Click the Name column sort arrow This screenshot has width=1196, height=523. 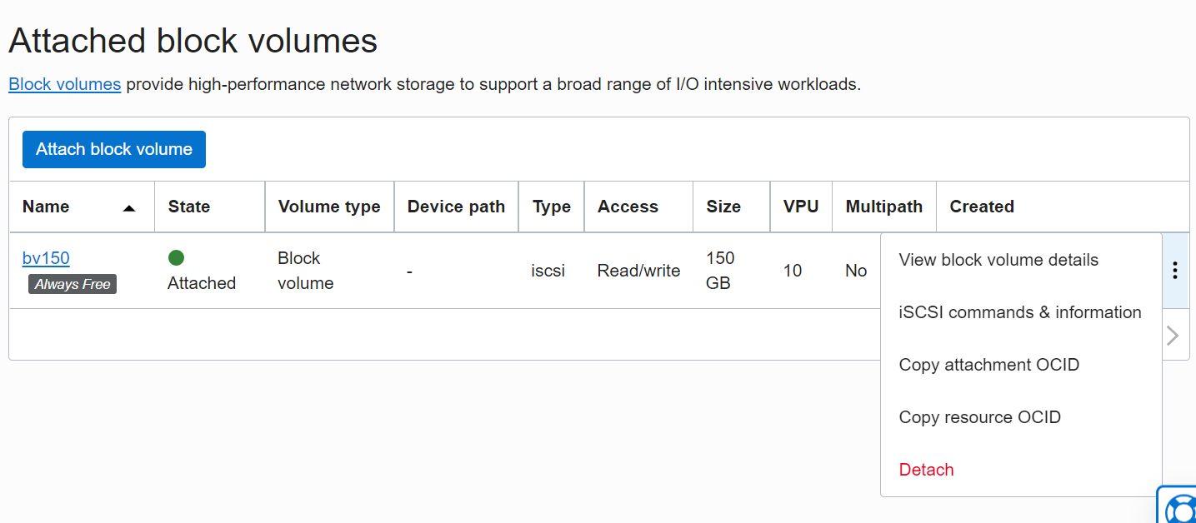point(129,208)
